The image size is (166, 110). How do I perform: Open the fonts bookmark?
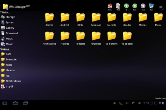7,65
